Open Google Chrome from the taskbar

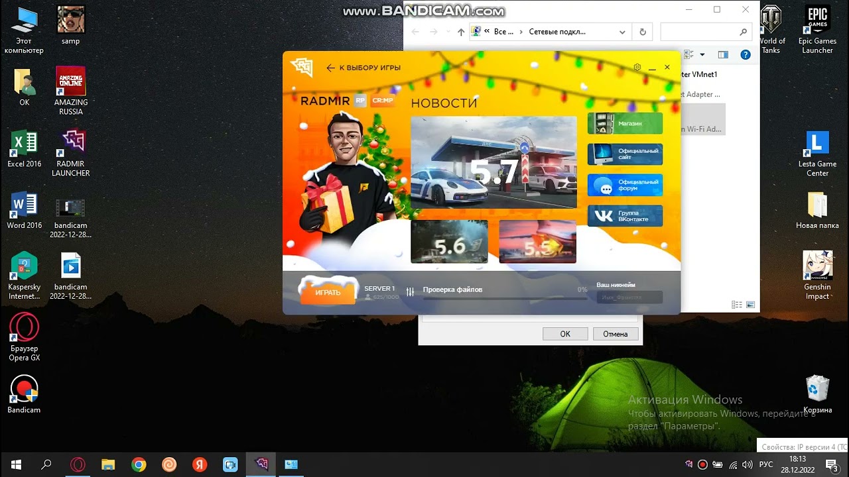(x=139, y=464)
